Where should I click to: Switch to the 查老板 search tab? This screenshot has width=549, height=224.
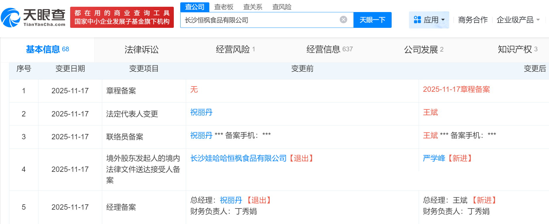[x=224, y=7]
